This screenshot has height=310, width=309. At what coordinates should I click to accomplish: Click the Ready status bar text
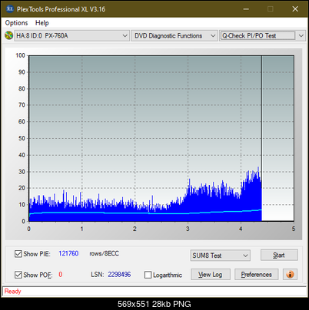click(13, 292)
